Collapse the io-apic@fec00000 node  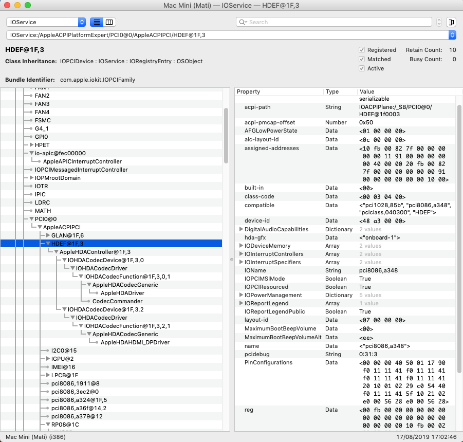pos(31,153)
